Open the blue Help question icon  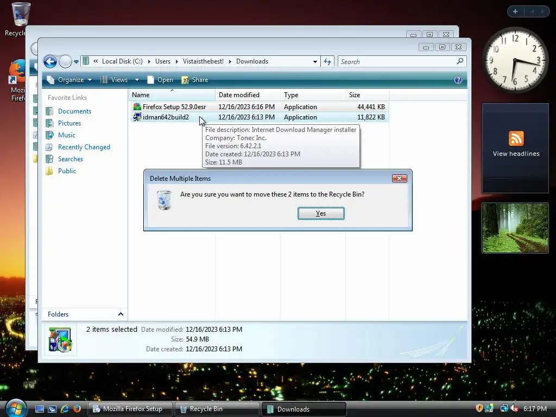458,80
